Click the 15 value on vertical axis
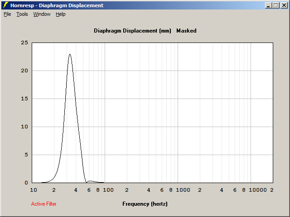This screenshot has height=217, width=290. [x=24, y=99]
